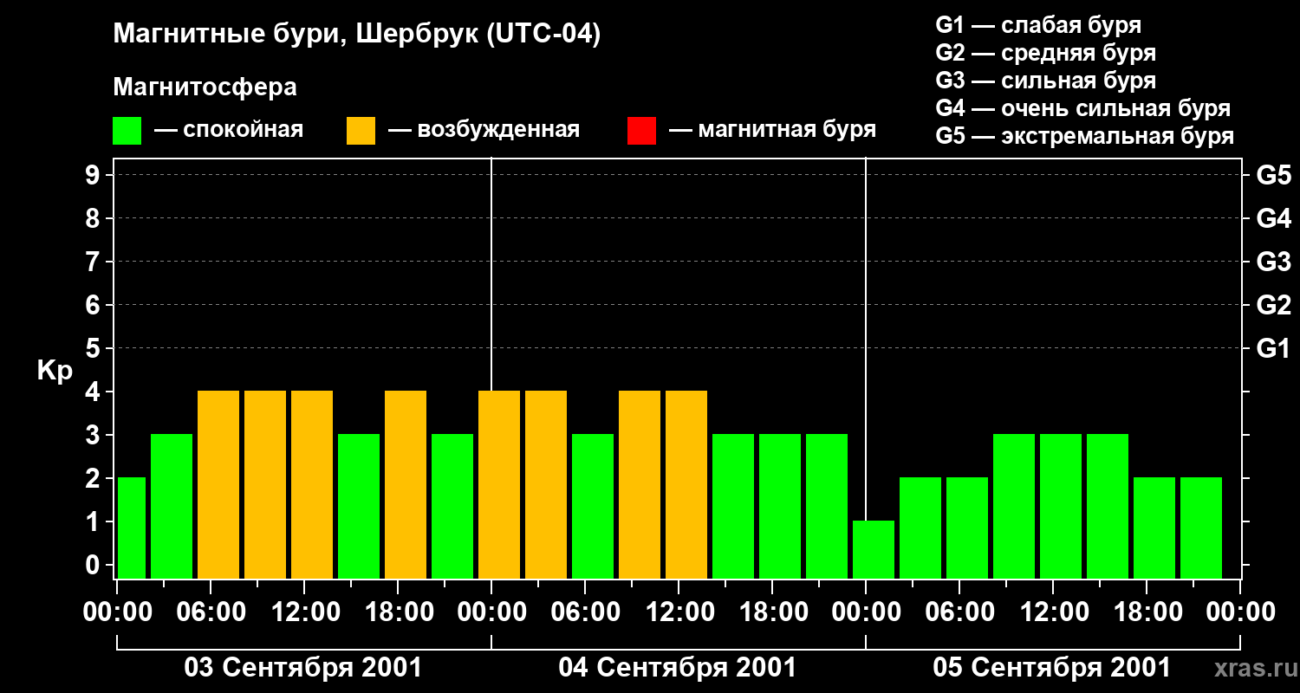1300x693 pixels.
Task: Click the xras.ru watermark link
Action: click(1251, 668)
